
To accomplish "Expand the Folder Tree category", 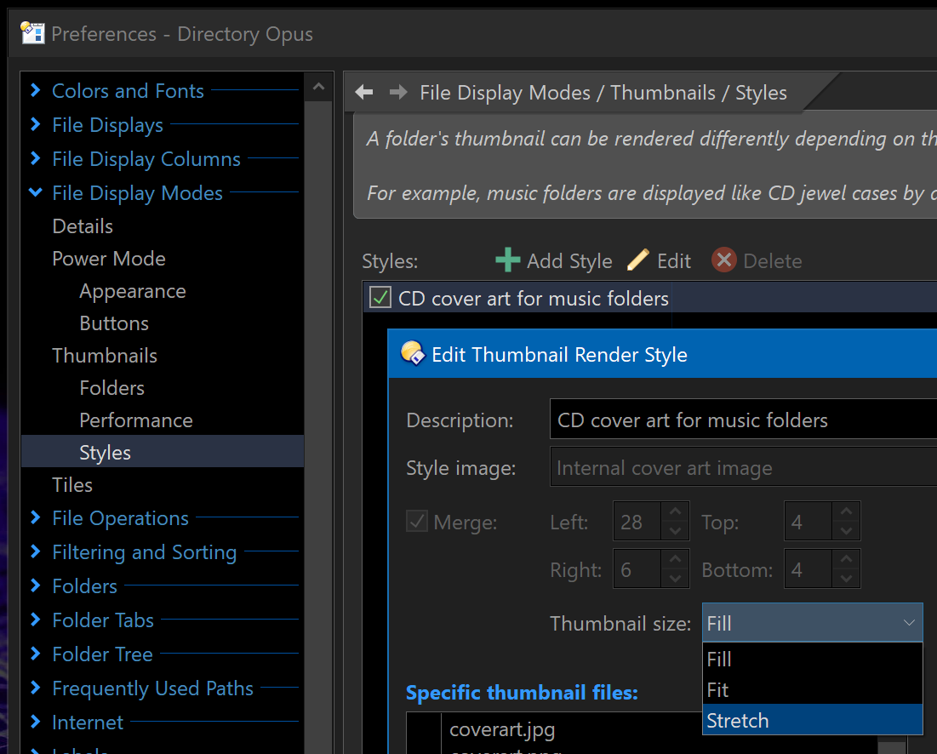I will pyautogui.click(x=35, y=654).
